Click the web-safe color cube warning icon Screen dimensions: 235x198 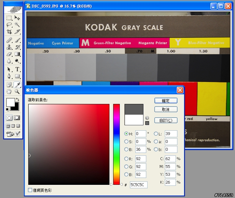click(147, 118)
